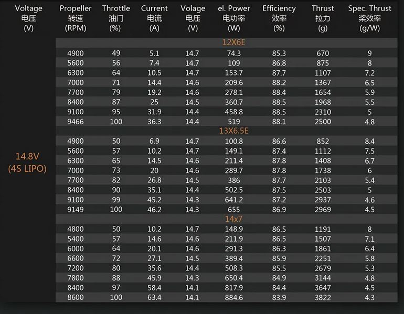The height and width of the screenshot is (314, 404).
Task: Click the Efficiency column header
Action: (279, 18)
